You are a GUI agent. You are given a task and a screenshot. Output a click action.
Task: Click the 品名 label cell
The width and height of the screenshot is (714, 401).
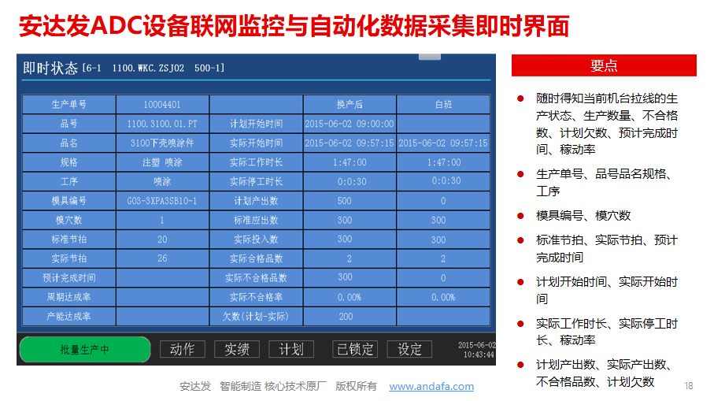click(68, 143)
